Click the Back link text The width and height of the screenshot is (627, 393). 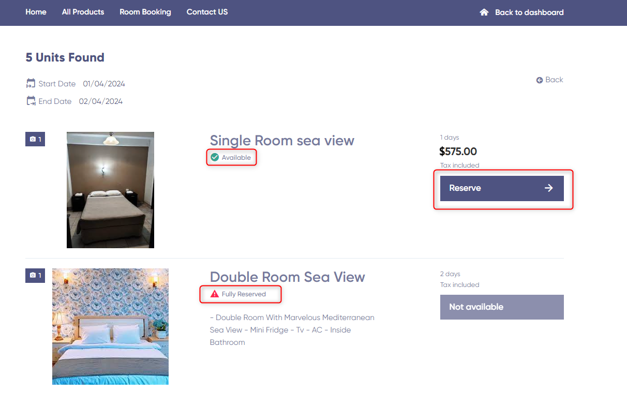pyautogui.click(x=554, y=80)
